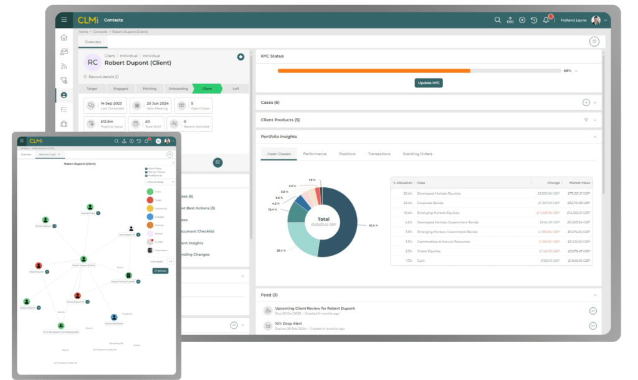The image size is (638, 380).
Task: Click the history clock icon in header
Action: coord(534,20)
